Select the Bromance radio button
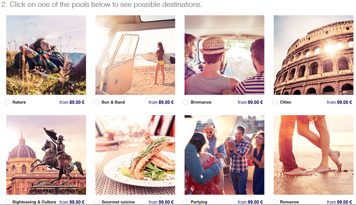The width and height of the screenshot is (356, 205). pyautogui.click(x=186, y=102)
